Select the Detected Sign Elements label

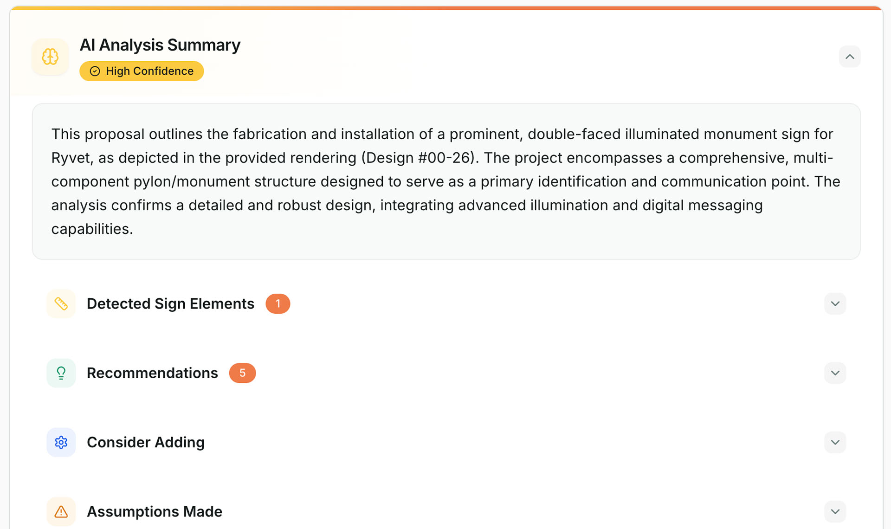pyautogui.click(x=170, y=303)
